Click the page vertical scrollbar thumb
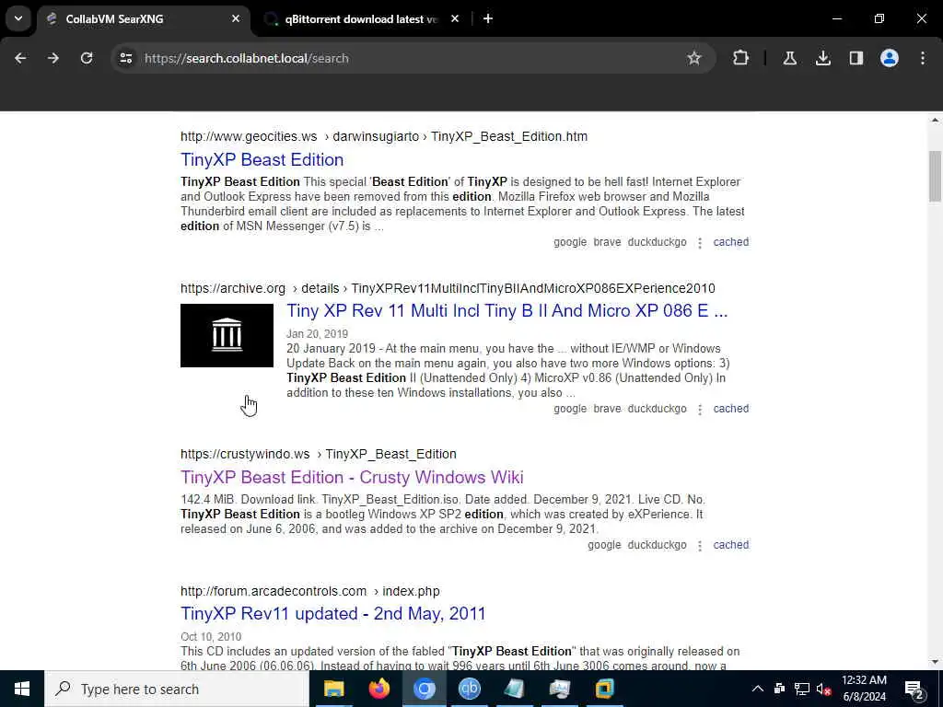The width and height of the screenshot is (943, 707). (935, 176)
